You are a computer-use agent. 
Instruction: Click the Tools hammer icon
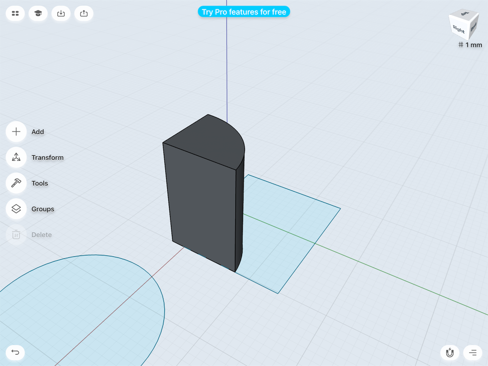pos(16,183)
